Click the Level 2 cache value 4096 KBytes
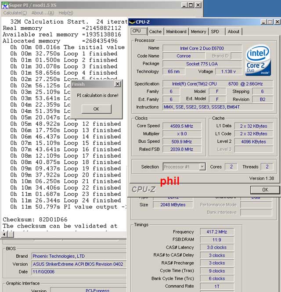Image resolution: width=281 pixels, height=292 pixels. coord(254,142)
